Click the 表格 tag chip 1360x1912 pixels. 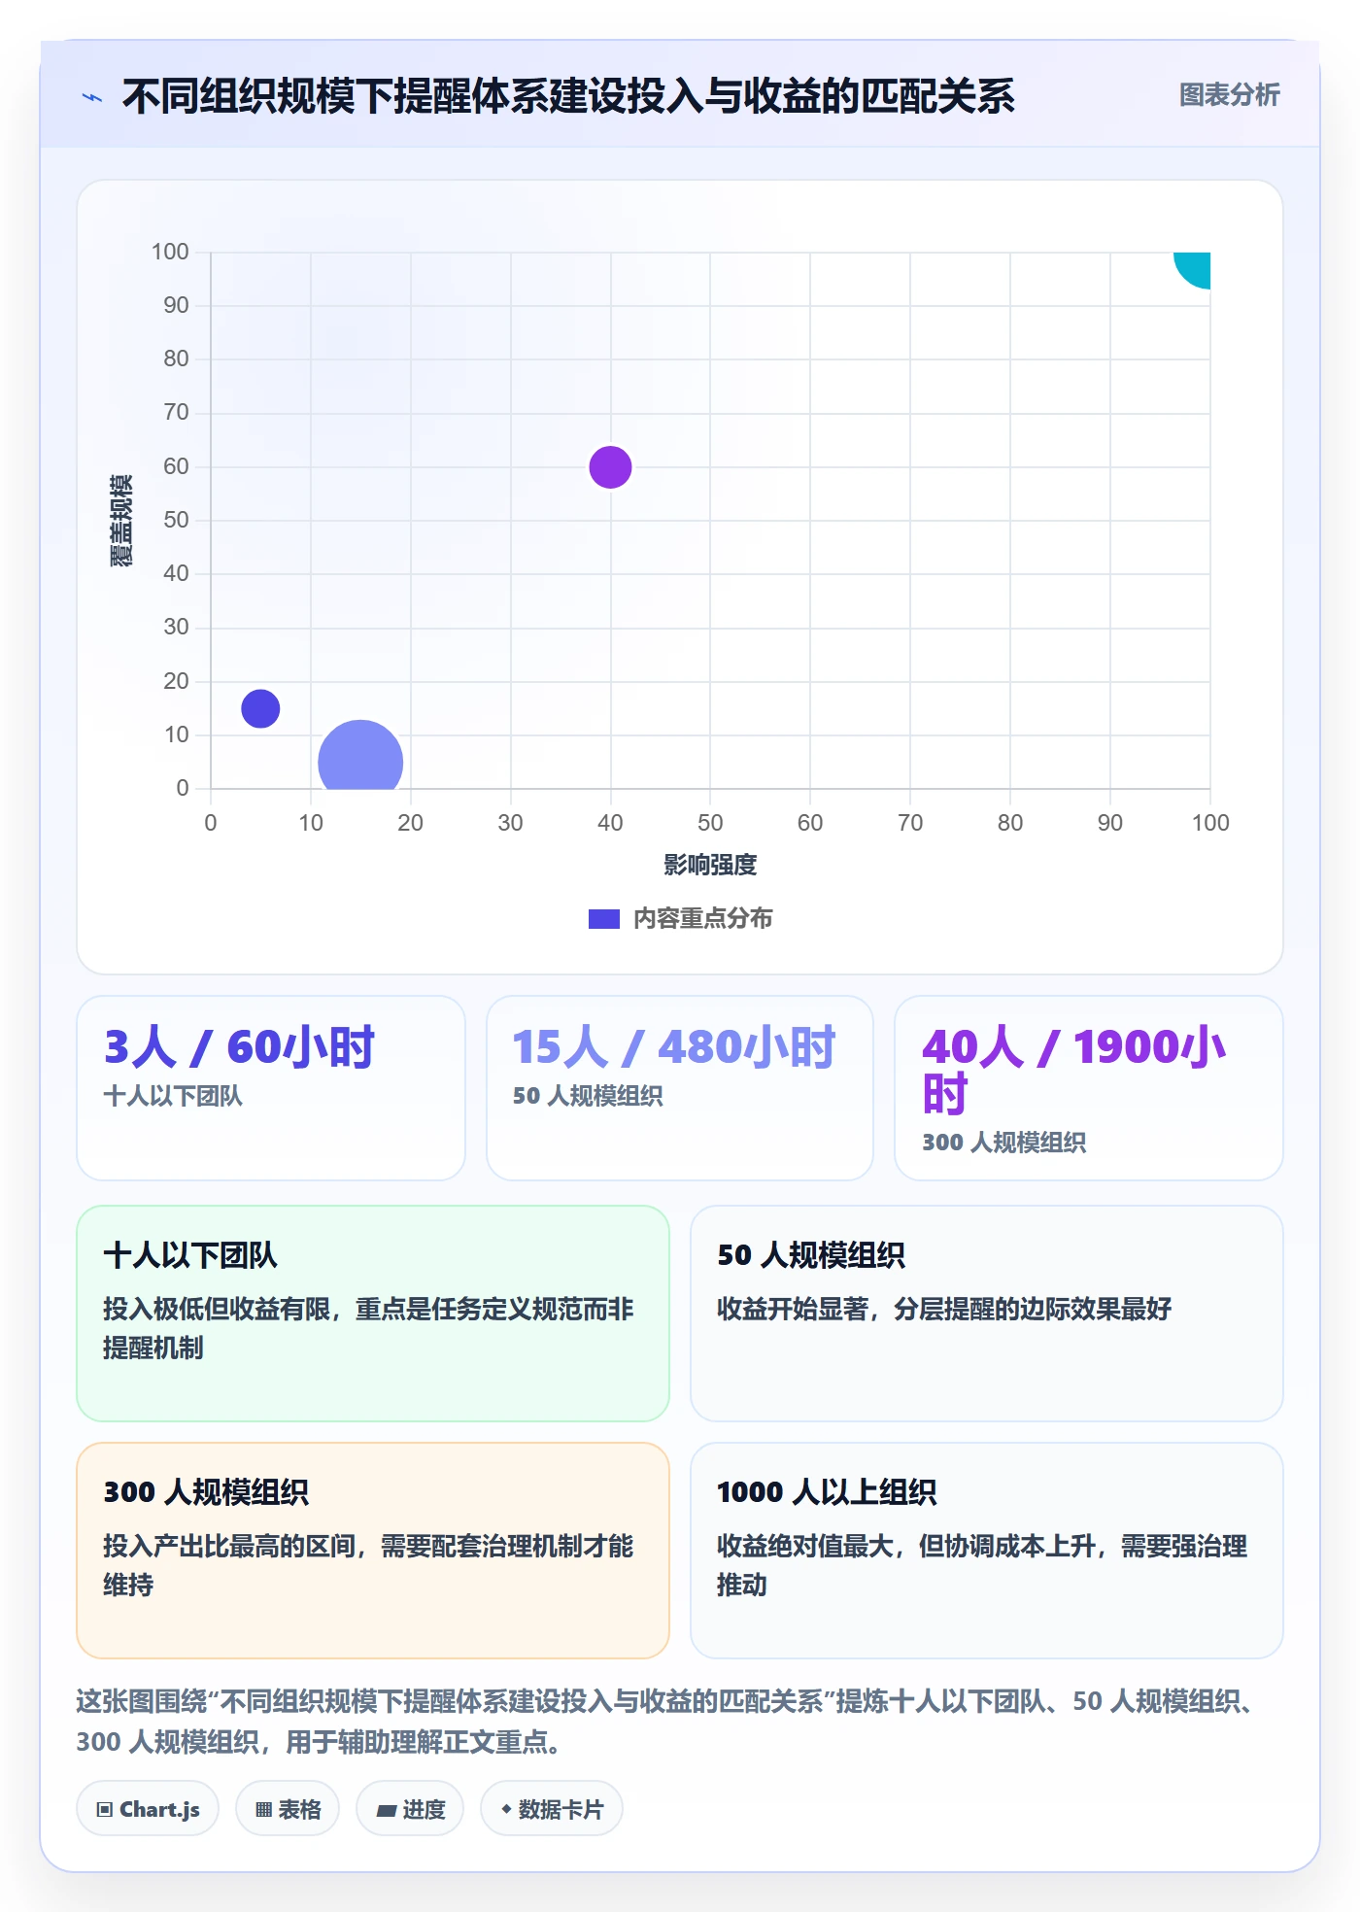tap(288, 1808)
